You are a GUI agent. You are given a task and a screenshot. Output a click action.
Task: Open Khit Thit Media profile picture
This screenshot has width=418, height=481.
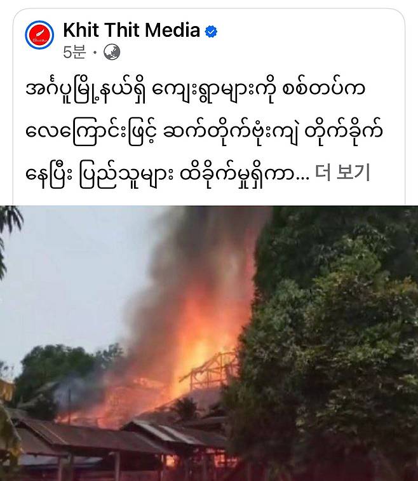pos(39,35)
